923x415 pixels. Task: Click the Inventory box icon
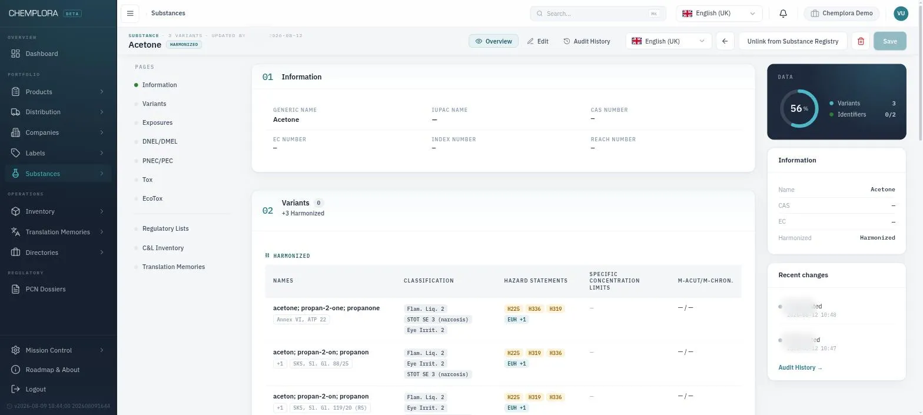(x=16, y=211)
